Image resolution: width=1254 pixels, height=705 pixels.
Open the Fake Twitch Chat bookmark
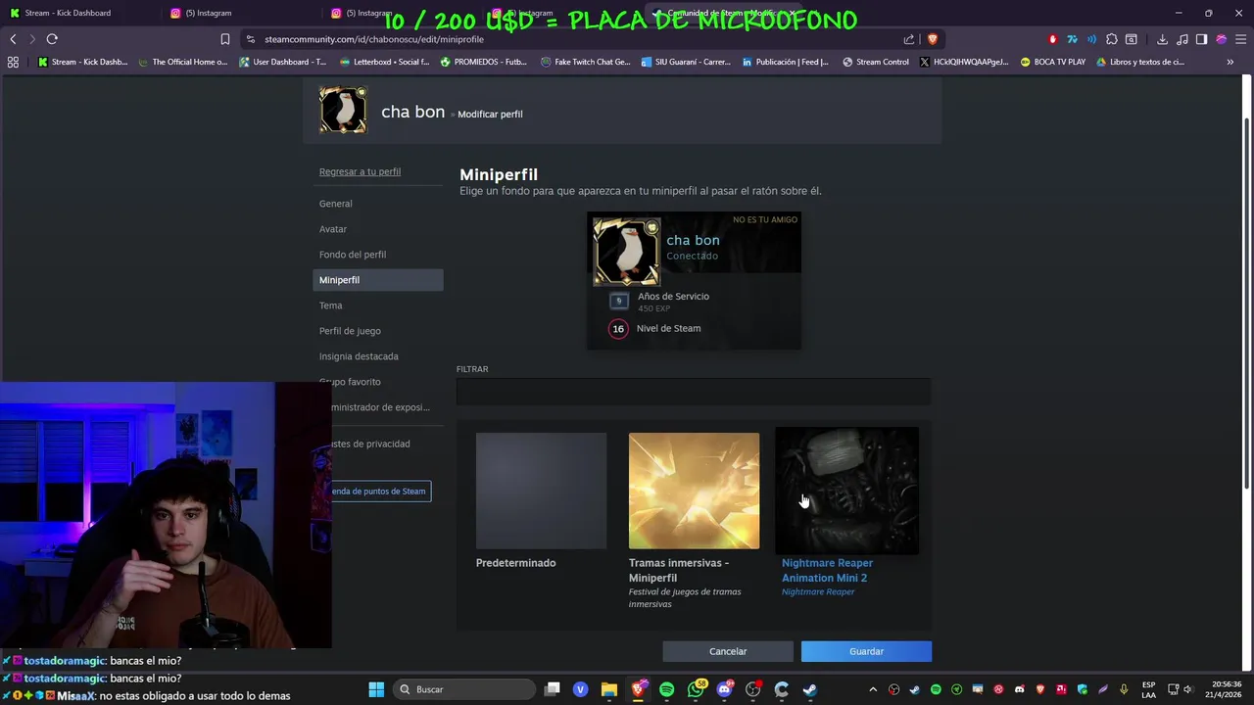tap(585, 62)
